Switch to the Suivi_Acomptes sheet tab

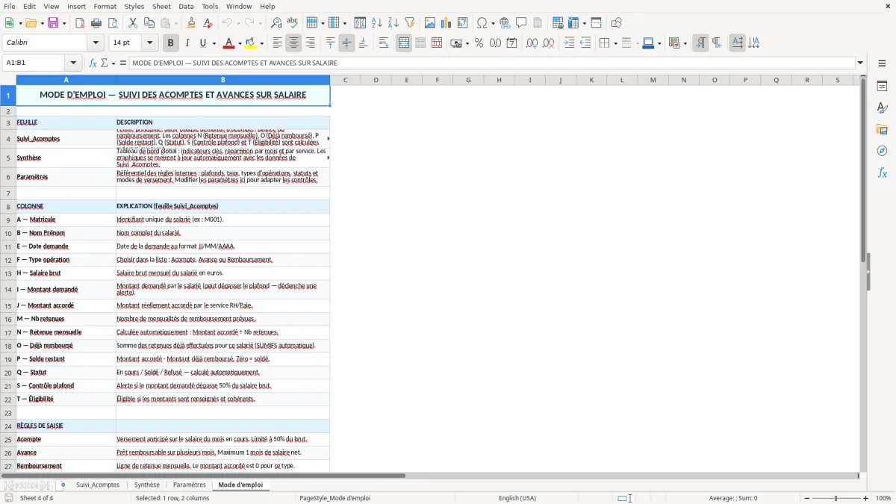point(98,485)
